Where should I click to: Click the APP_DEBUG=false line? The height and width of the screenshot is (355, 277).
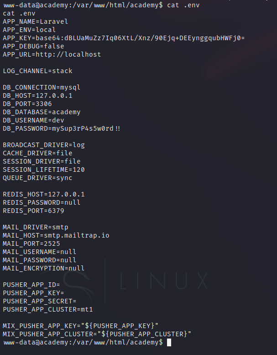point(33,46)
